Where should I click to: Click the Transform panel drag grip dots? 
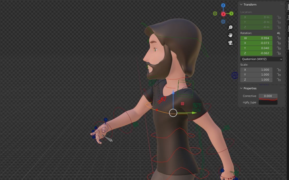[x=282, y=4]
